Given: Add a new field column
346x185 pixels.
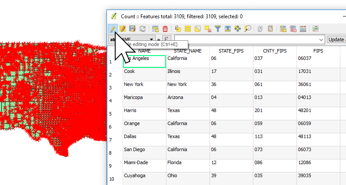Looking at the screenshot, I should click(x=283, y=29).
